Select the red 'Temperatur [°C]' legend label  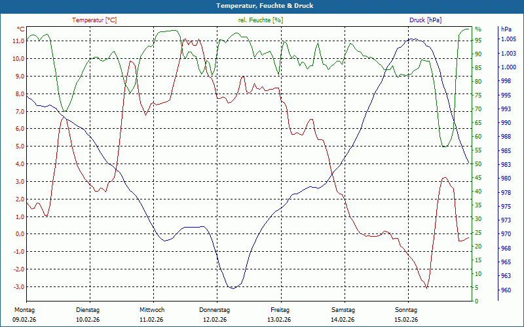click(x=94, y=20)
